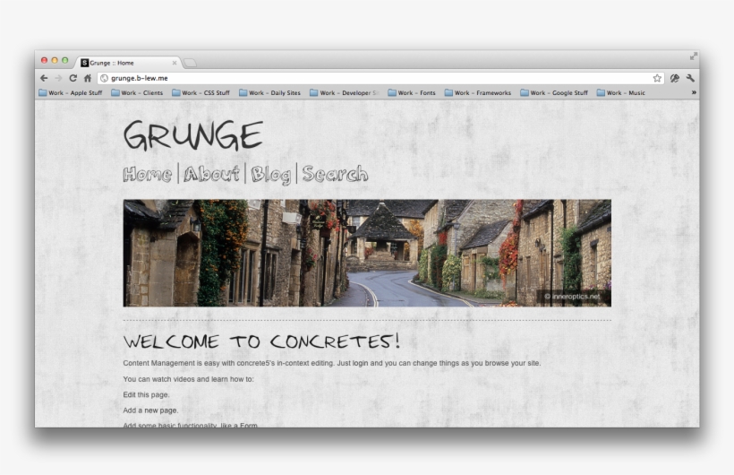Click the forward navigation arrow

58,78
